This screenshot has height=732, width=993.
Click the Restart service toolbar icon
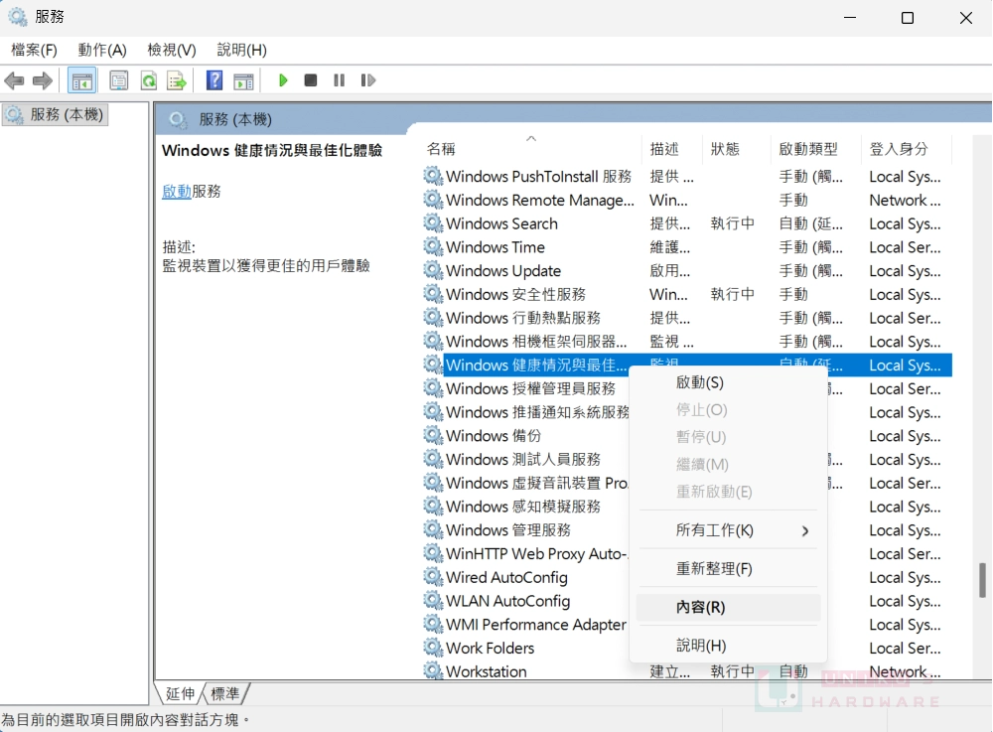click(368, 80)
